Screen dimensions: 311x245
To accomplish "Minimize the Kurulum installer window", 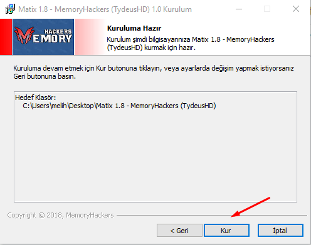I will (239, 9).
